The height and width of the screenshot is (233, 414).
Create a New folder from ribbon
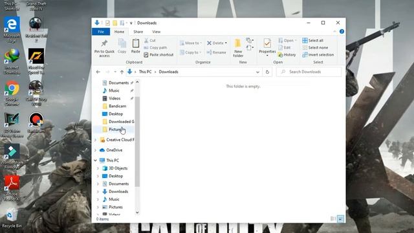point(238,48)
